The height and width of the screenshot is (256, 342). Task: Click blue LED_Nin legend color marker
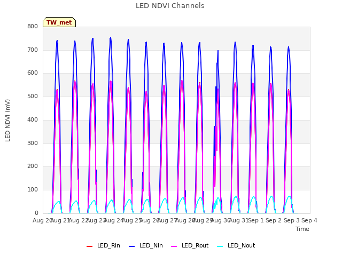(132, 246)
